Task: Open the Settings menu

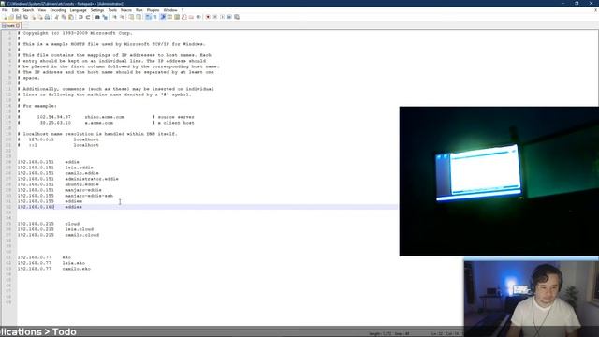Action: [97, 10]
